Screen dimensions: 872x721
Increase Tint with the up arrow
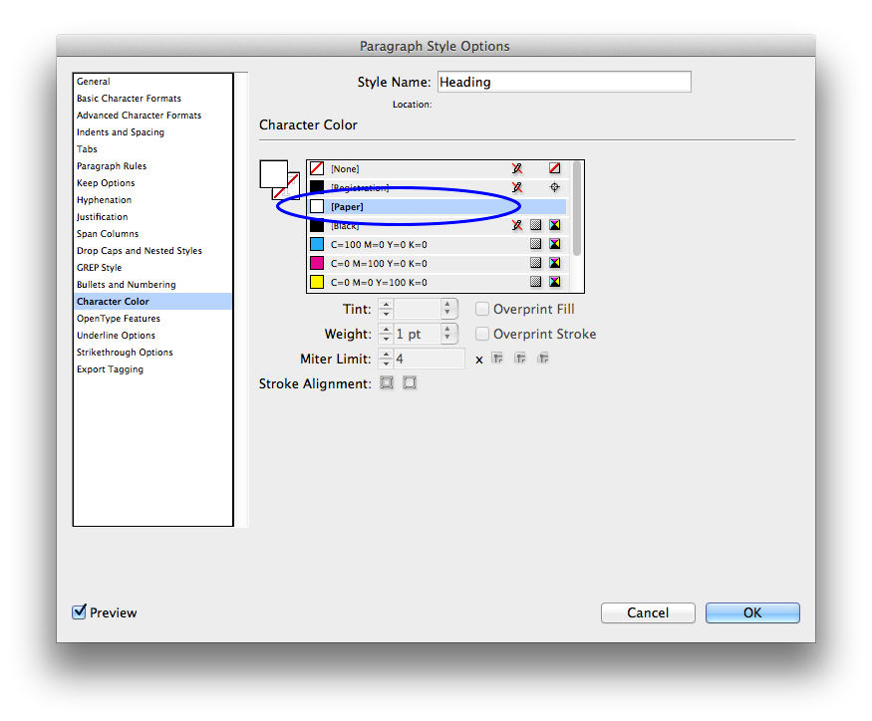[386, 304]
